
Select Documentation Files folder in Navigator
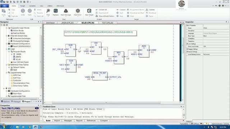pyautogui.click(x=21, y=83)
